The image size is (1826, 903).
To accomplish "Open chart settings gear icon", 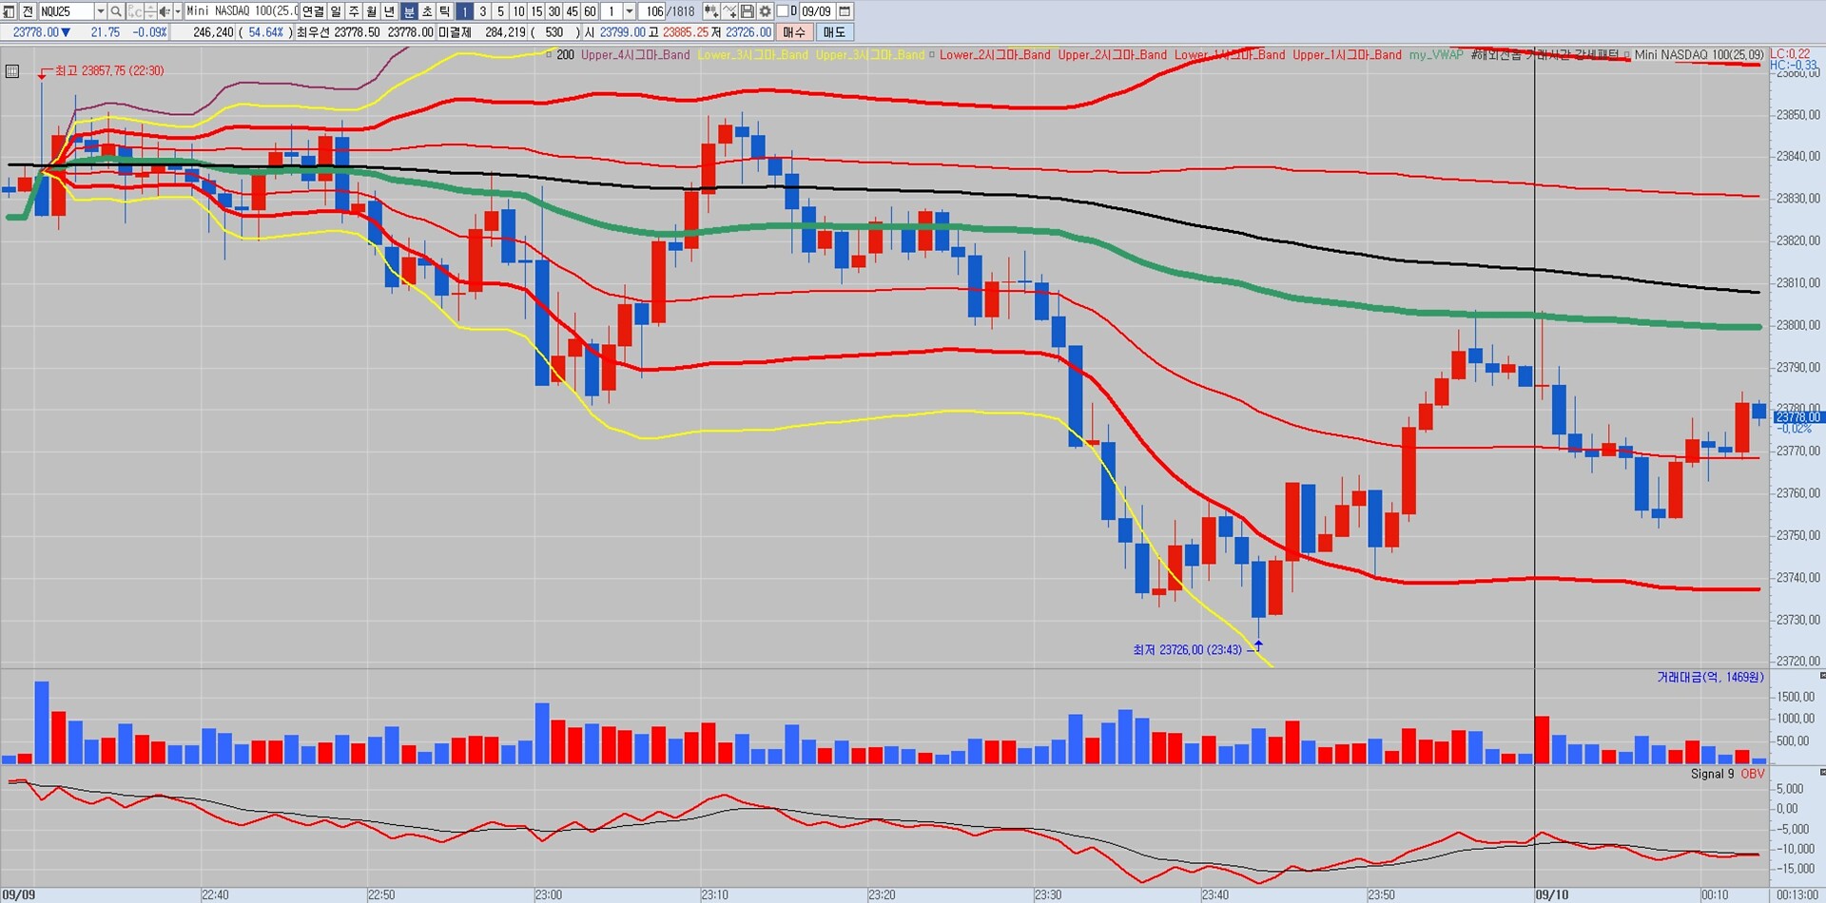I will pos(765,11).
